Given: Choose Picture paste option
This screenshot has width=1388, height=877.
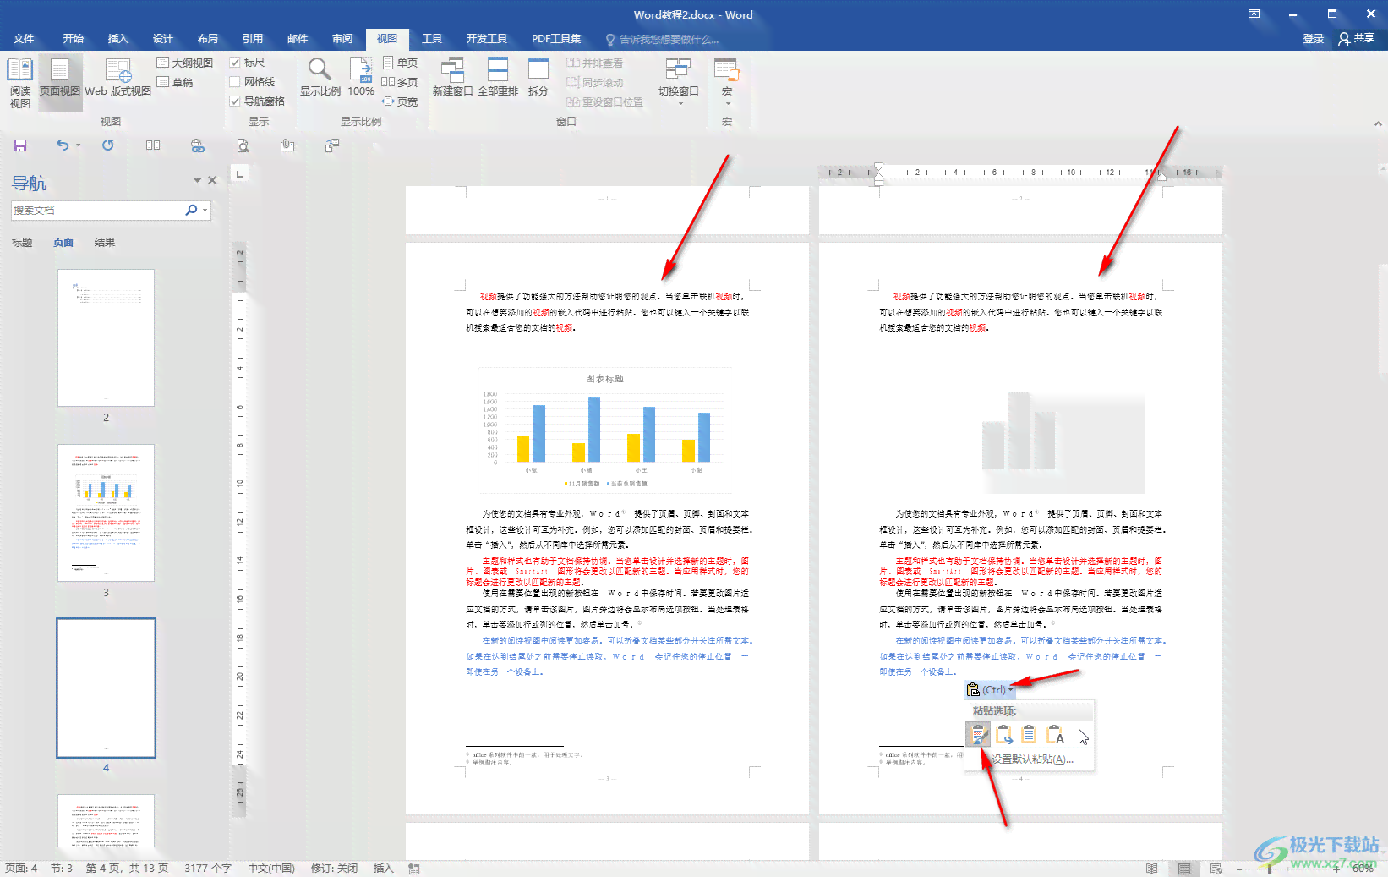Looking at the screenshot, I should (x=1029, y=735).
